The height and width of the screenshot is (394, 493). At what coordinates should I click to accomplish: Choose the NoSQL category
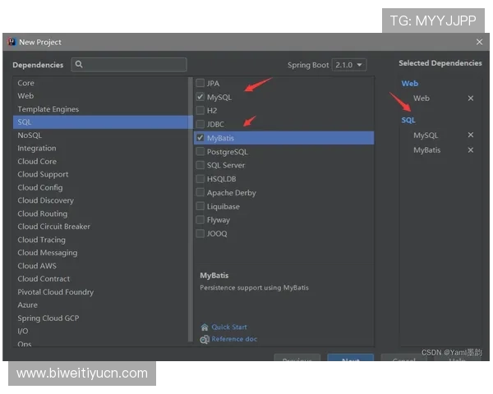coord(100,135)
